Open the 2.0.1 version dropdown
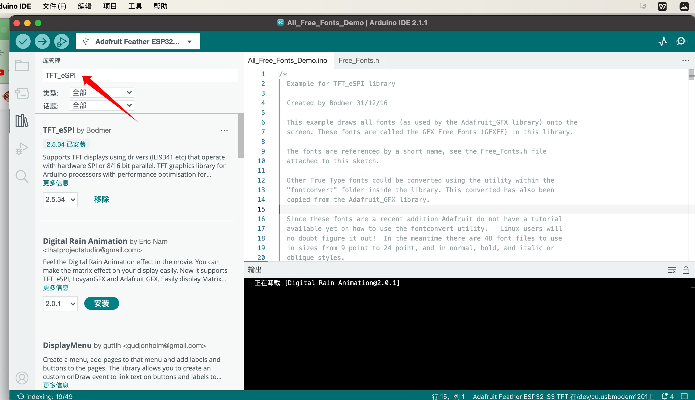 [x=60, y=304]
